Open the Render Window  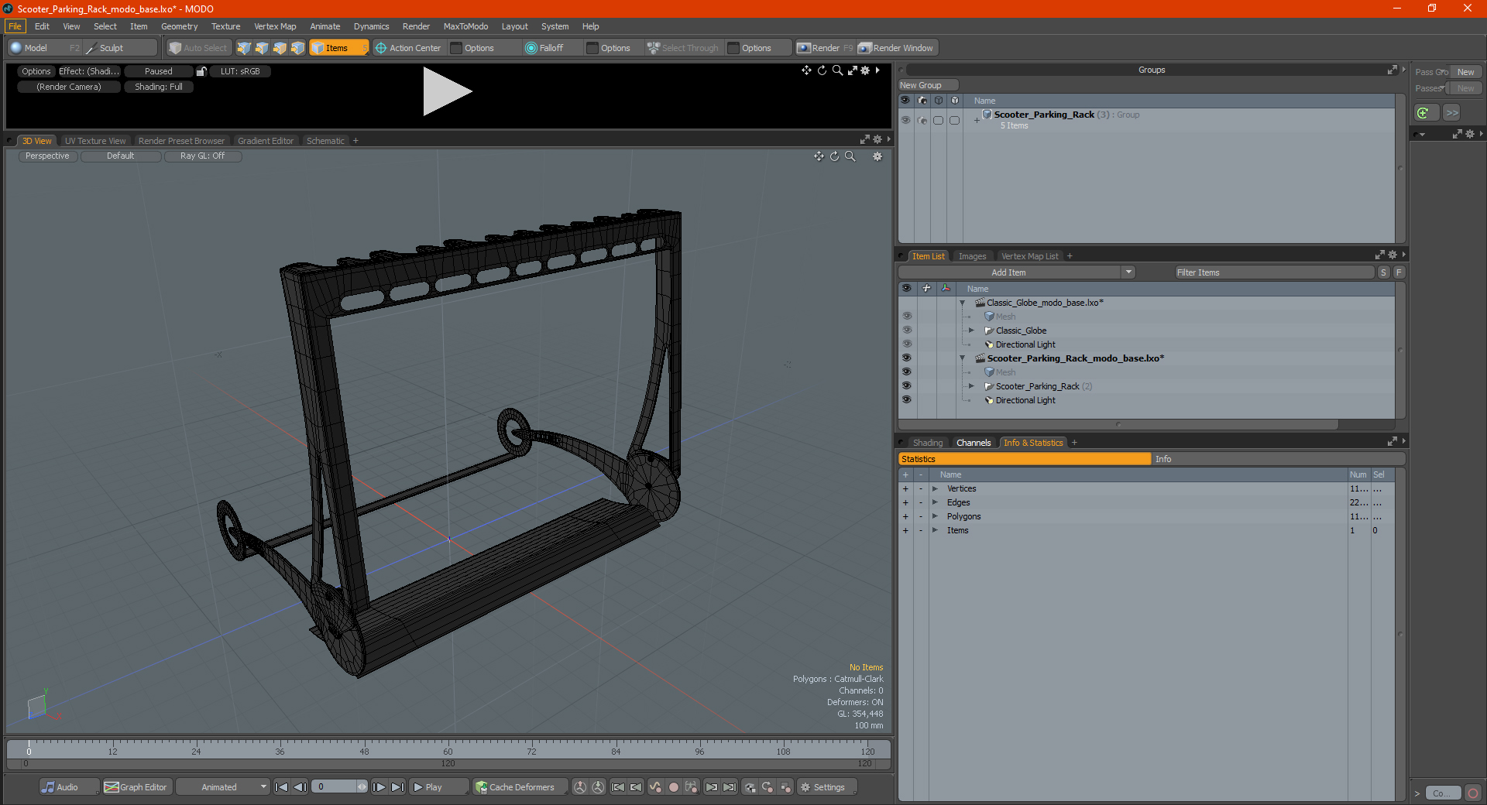897,48
